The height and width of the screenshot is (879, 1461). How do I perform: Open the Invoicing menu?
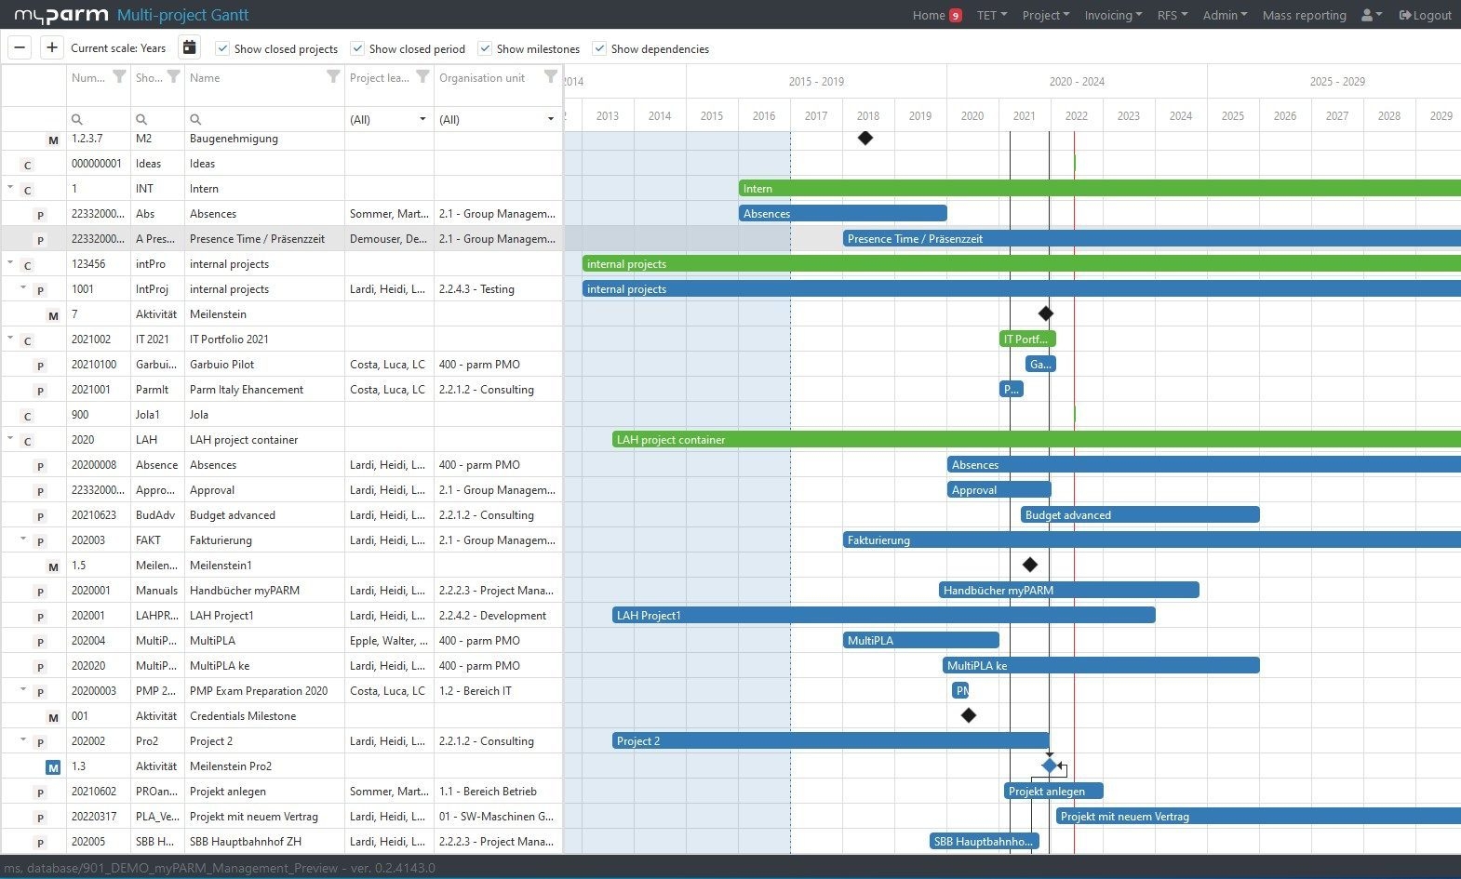pos(1112,16)
